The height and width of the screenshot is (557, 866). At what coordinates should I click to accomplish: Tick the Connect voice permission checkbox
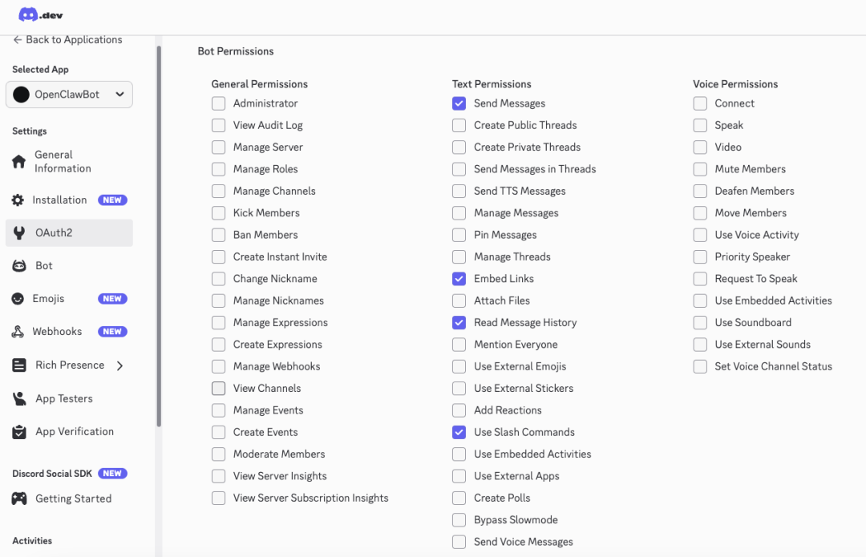pyautogui.click(x=700, y=103)
